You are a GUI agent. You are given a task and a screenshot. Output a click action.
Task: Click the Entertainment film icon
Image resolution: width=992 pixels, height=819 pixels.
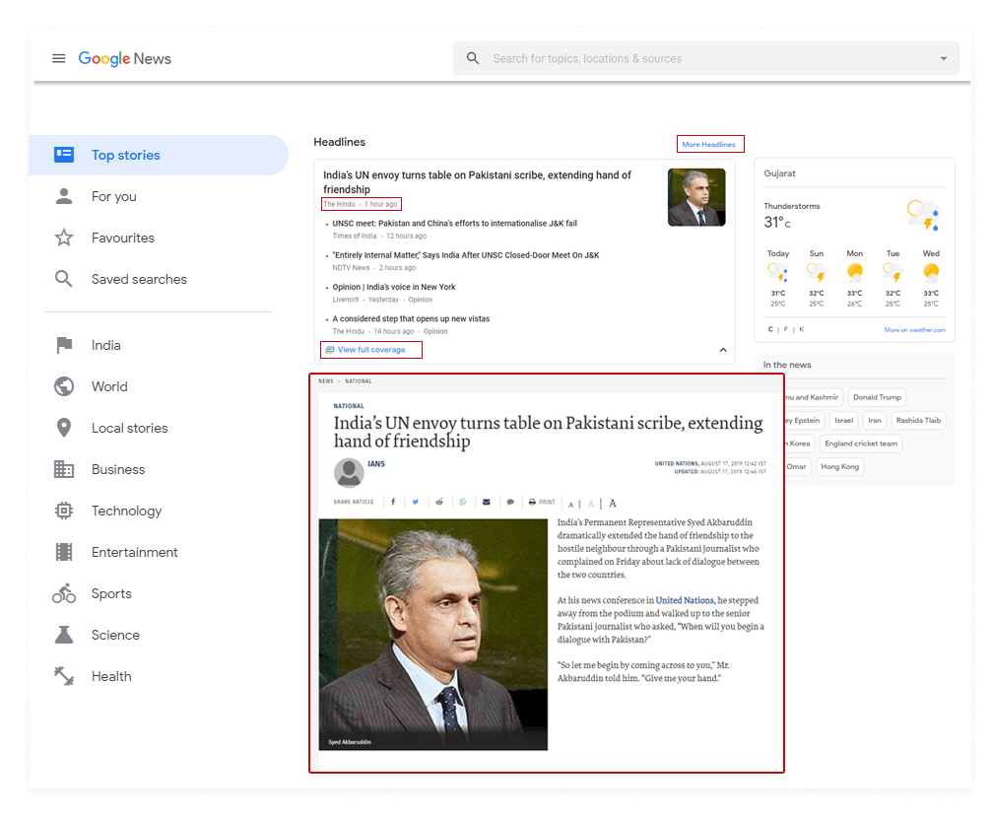pyautogui.click(x=64, y=553)
